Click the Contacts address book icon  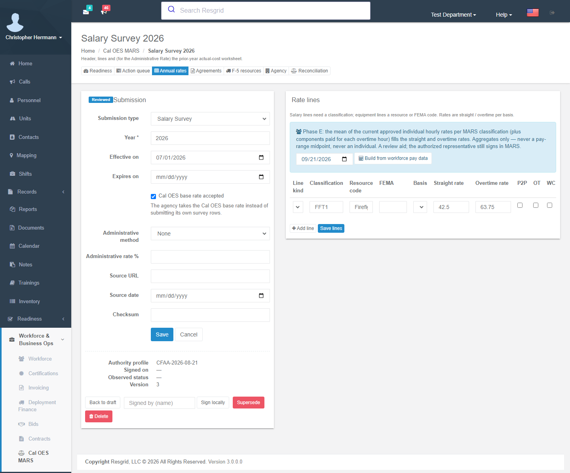tap(12, 137)
